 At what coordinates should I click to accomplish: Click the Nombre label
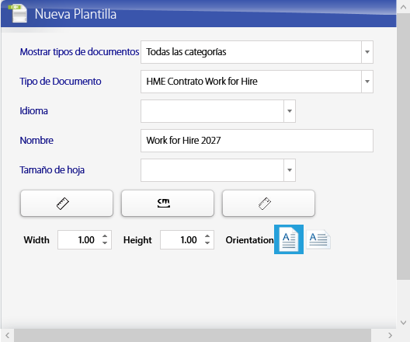(36, 141)
